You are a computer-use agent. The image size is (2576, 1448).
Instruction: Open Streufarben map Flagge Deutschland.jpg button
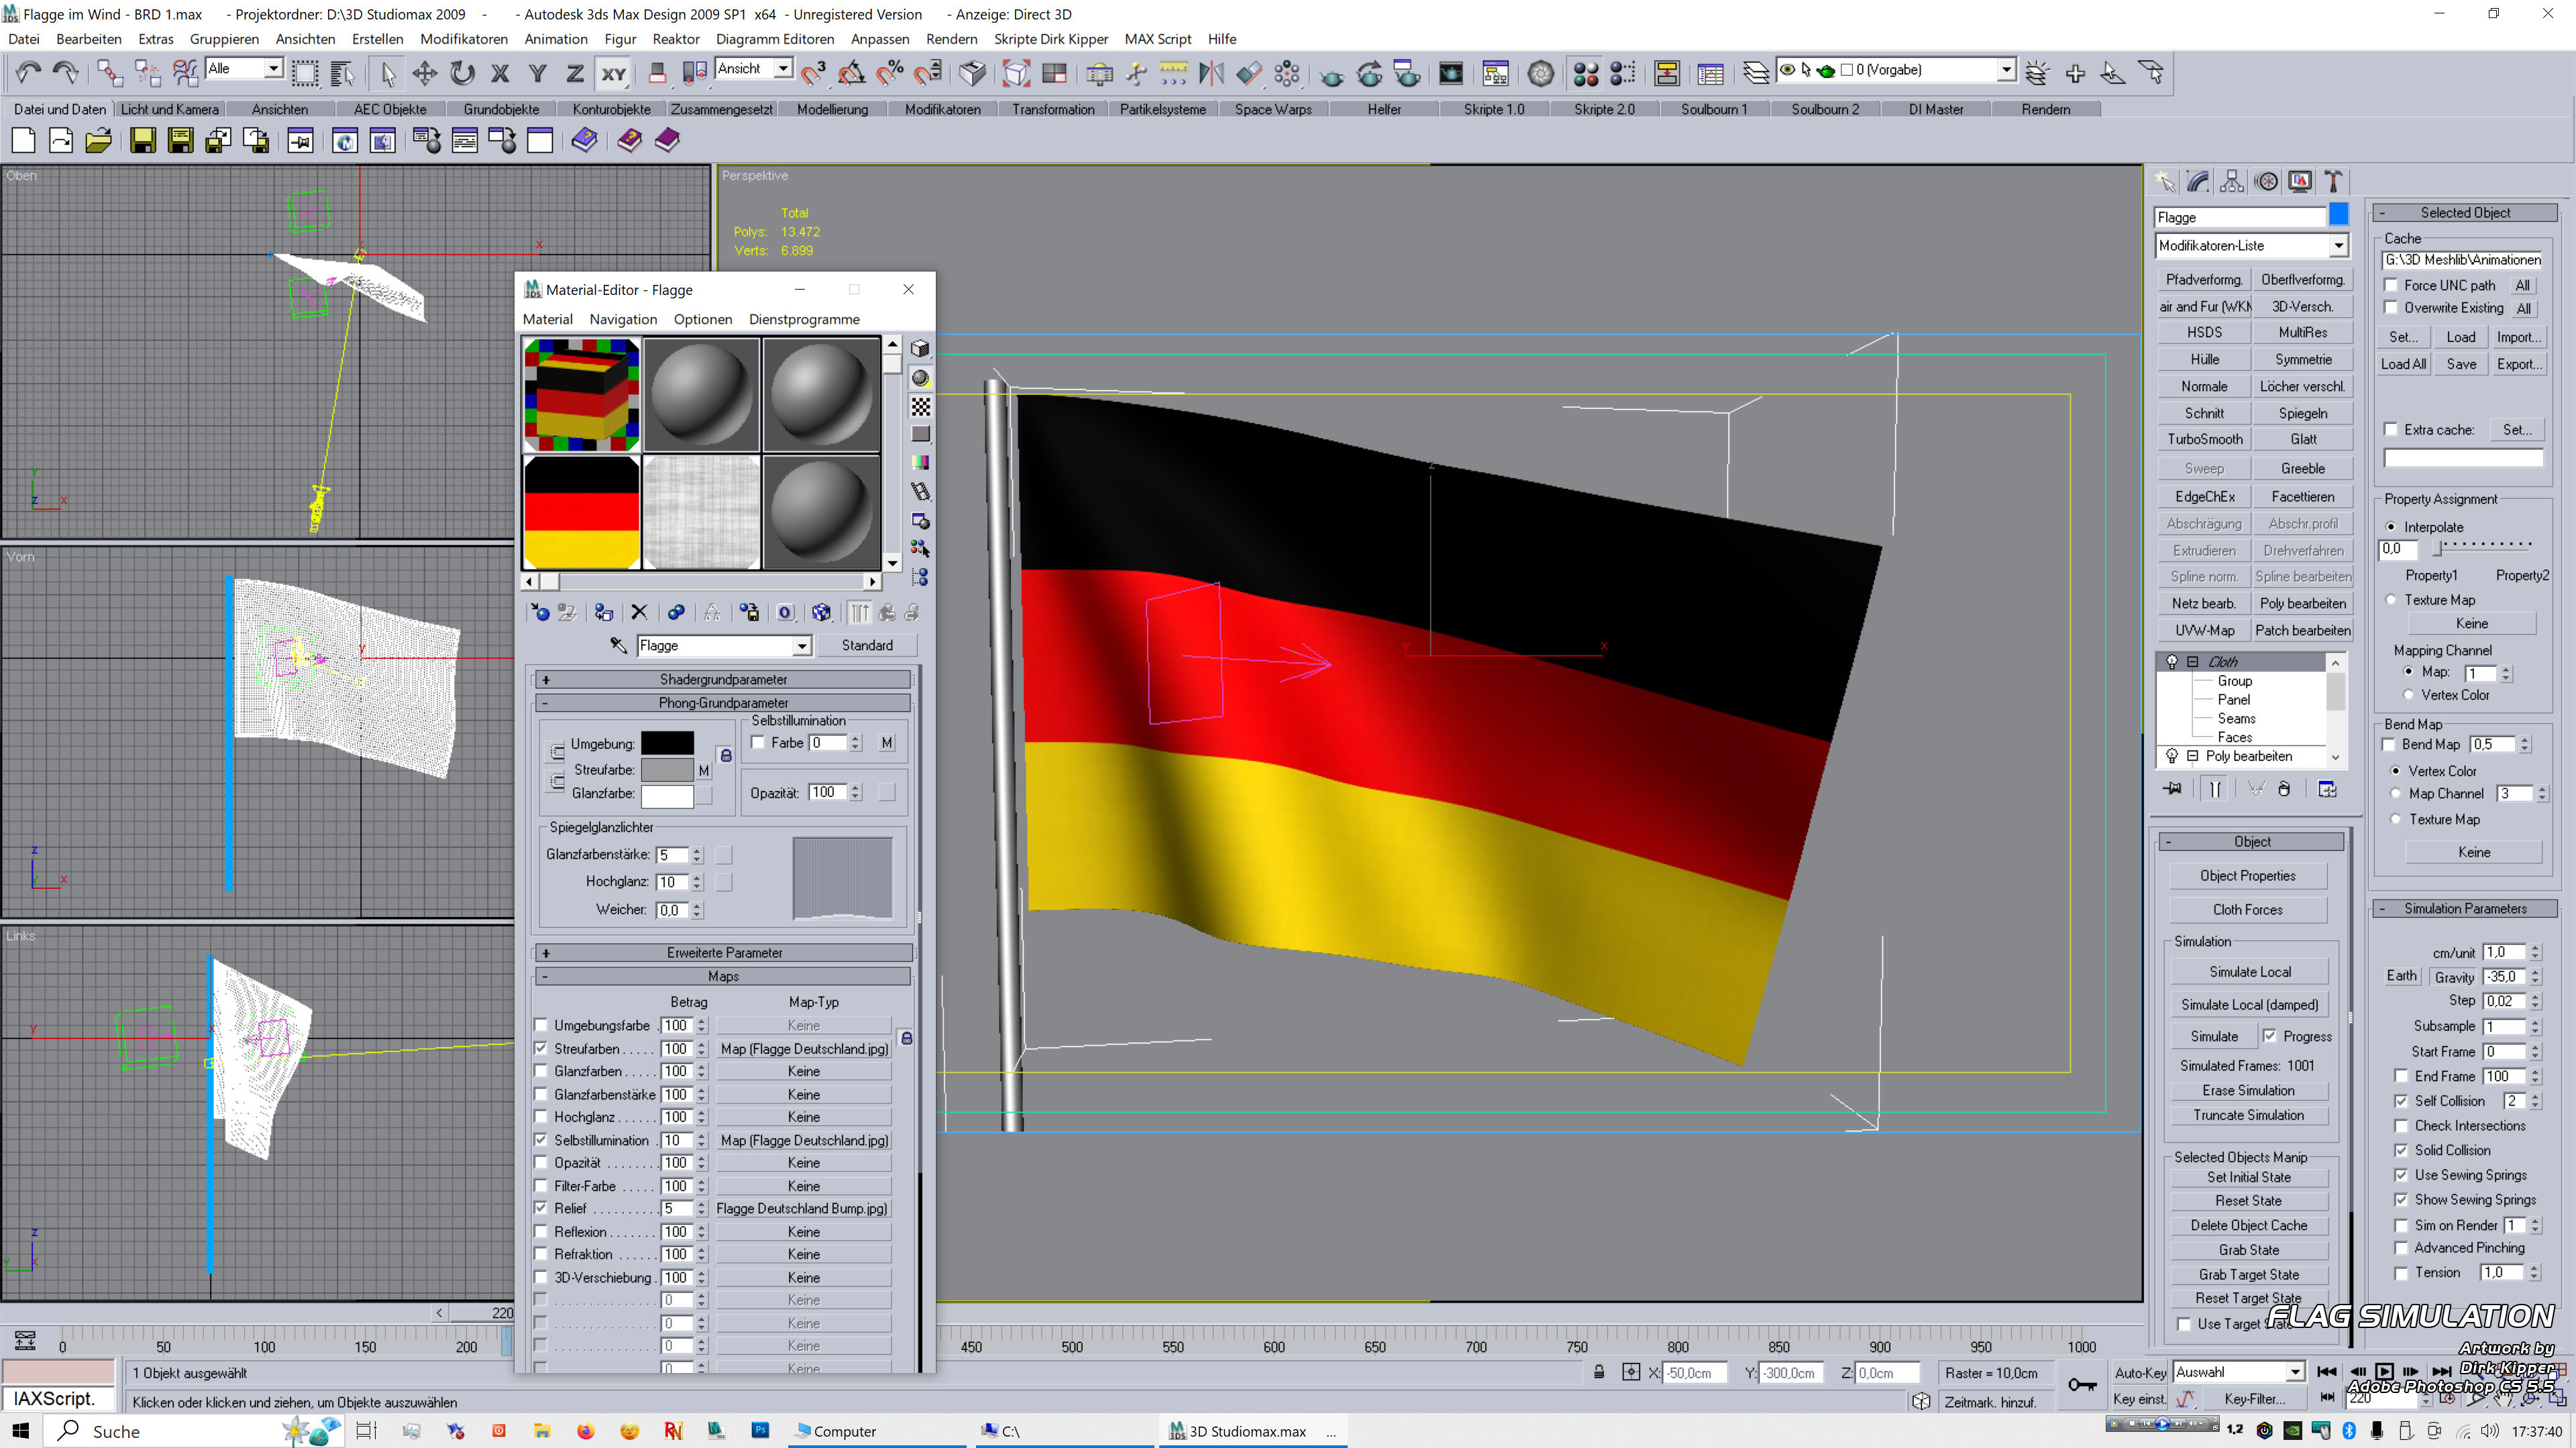tap(804, 1048)
